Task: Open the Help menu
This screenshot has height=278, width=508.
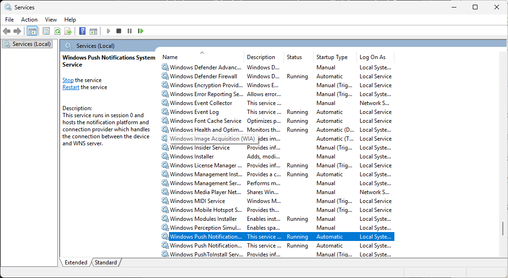Action: pyautogui.click(x=70, y=20)
